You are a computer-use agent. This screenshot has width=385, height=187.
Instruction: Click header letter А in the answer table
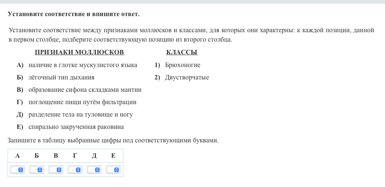17,156
